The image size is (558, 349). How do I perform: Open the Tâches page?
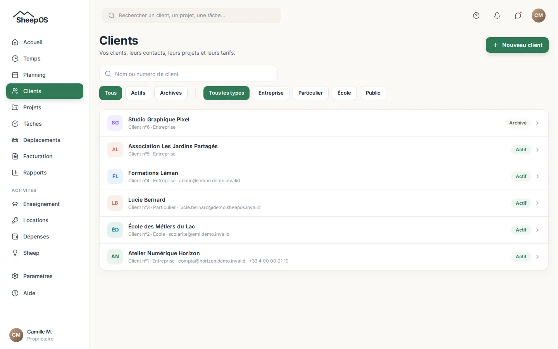45,124
